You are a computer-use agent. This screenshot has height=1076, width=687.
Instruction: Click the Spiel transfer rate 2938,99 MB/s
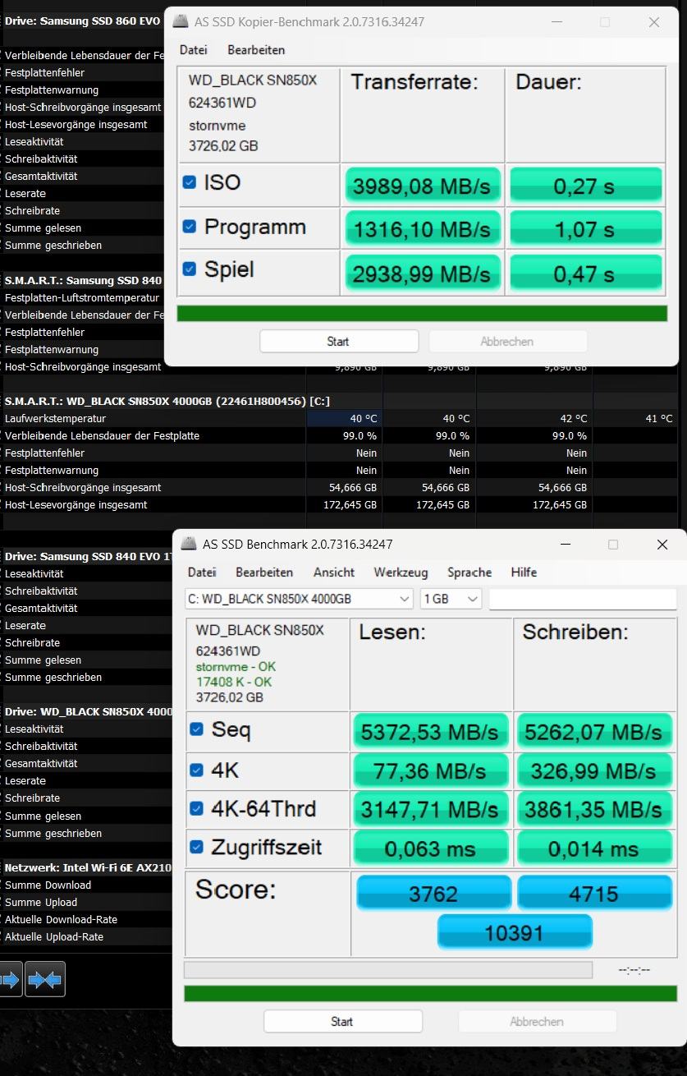pyautogui.click(x=422, y=274)
